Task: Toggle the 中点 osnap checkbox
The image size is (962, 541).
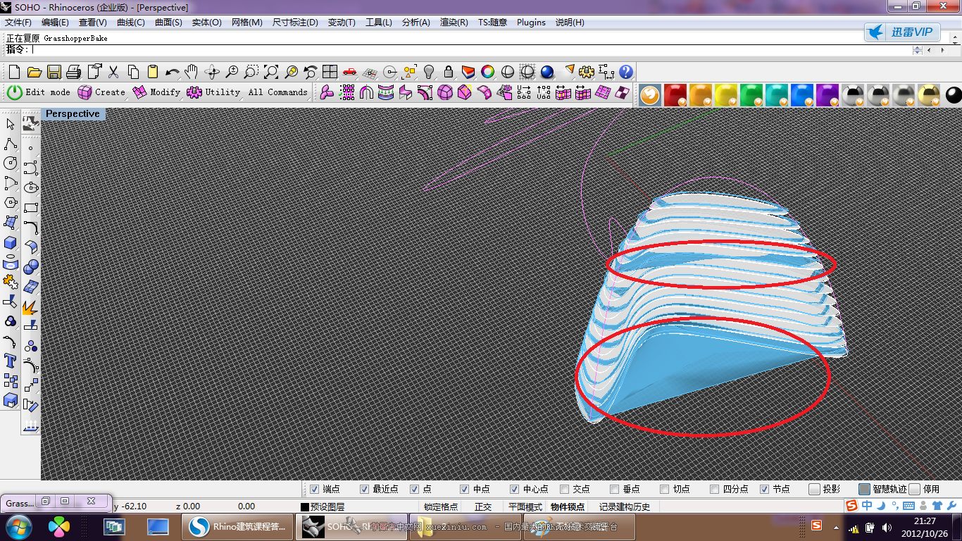Action: [x=465, y=489]
